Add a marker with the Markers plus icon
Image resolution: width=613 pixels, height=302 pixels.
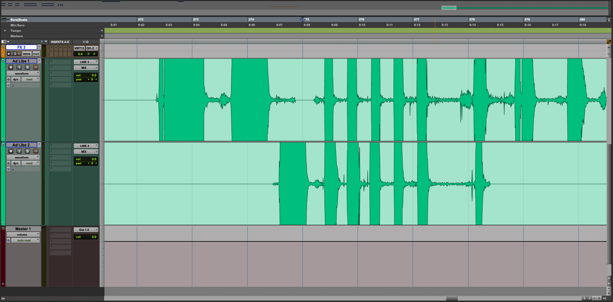click(102, 36)
